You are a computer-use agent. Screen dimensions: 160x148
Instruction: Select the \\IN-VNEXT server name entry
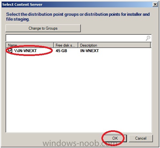25,51
